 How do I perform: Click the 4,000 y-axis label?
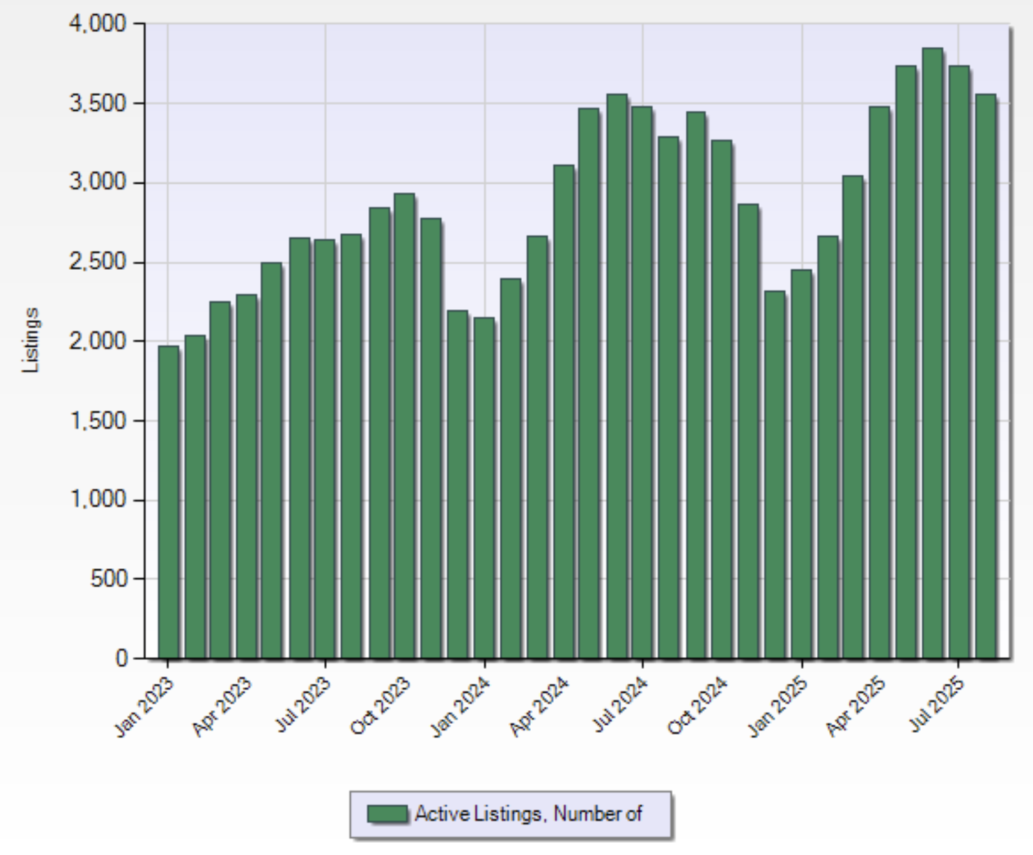pos(97,24)
